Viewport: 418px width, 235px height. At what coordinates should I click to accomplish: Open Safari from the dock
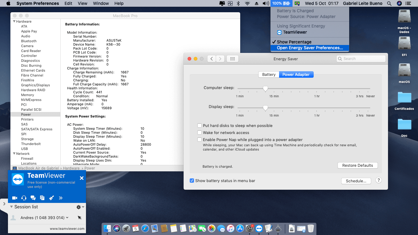pyautogui.click(x=145, y=228)
